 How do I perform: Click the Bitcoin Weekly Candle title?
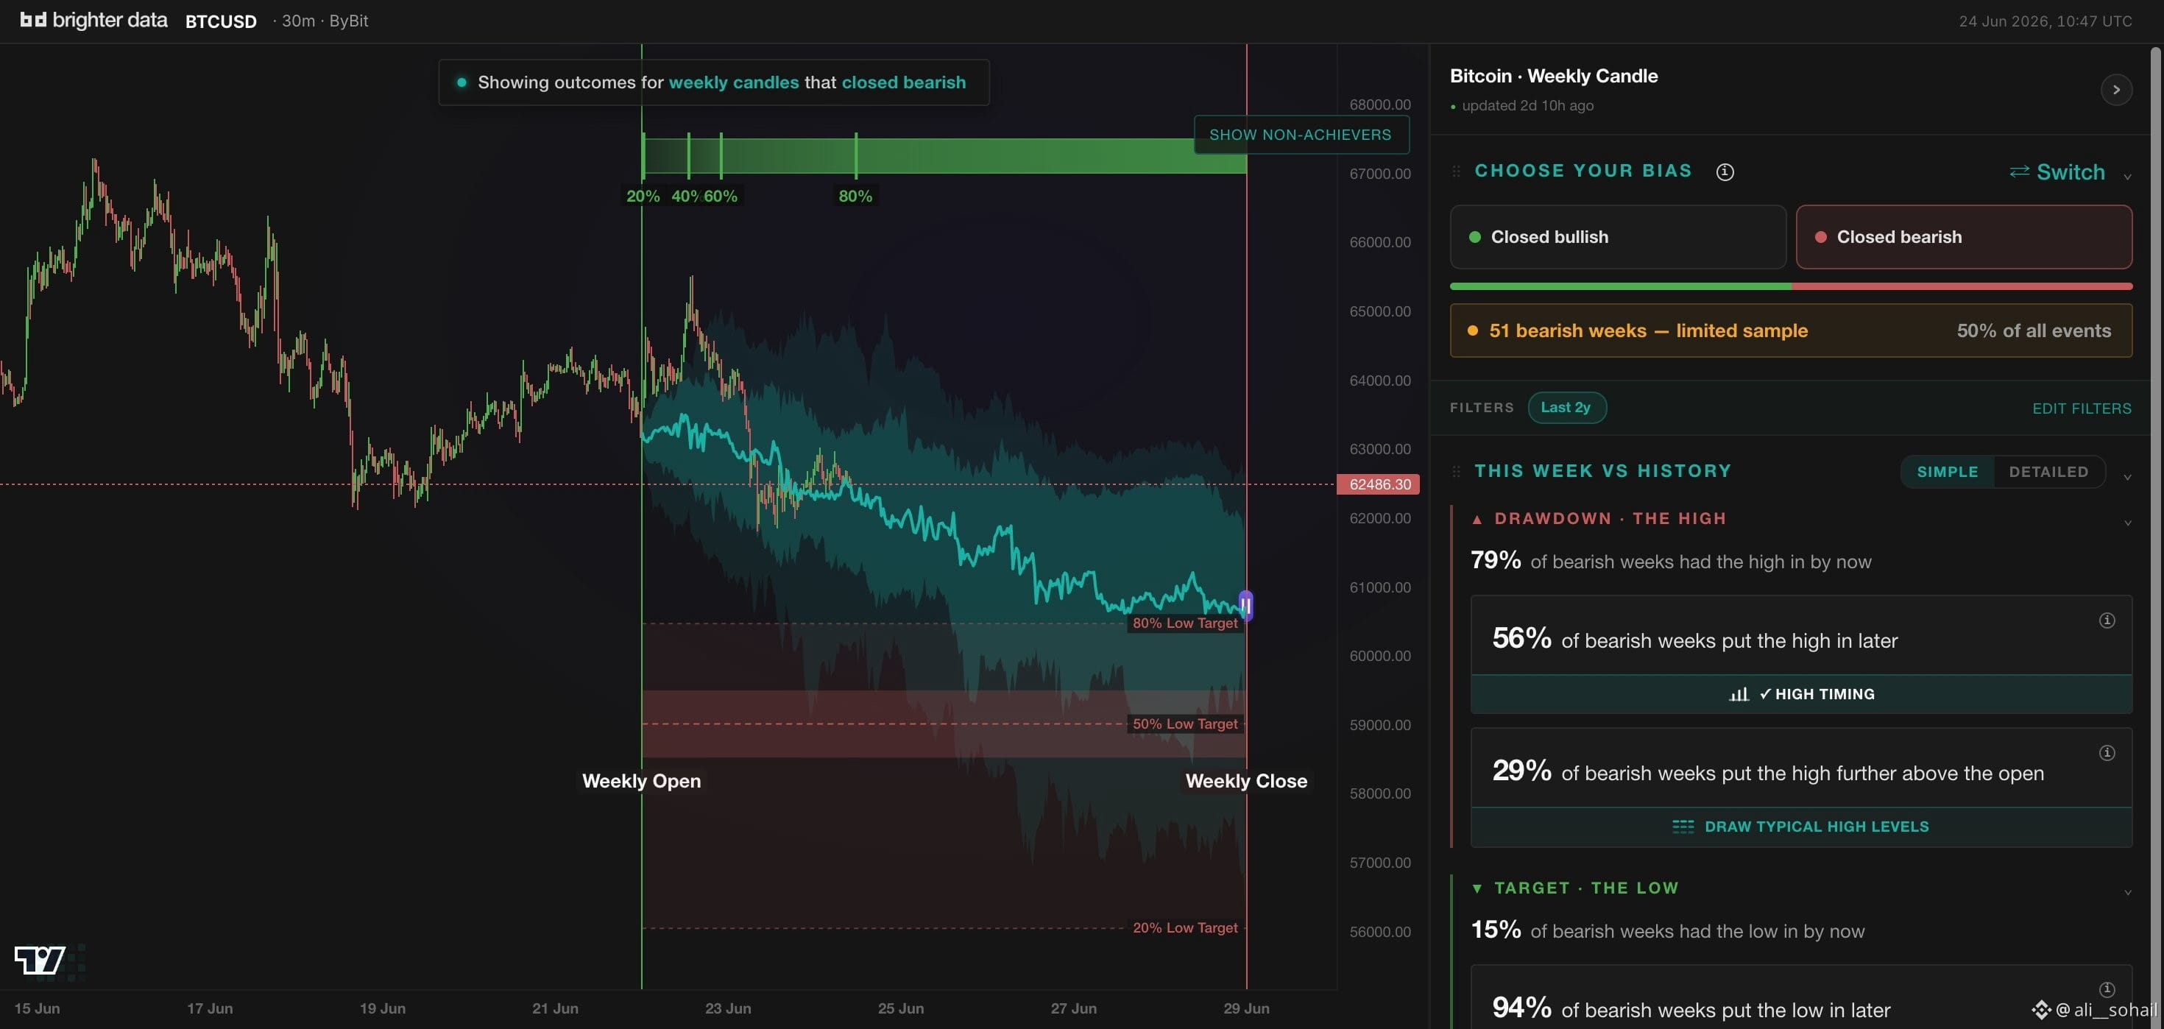point(1554,76)
